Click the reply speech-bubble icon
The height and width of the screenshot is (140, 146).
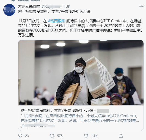coord(20,136)
